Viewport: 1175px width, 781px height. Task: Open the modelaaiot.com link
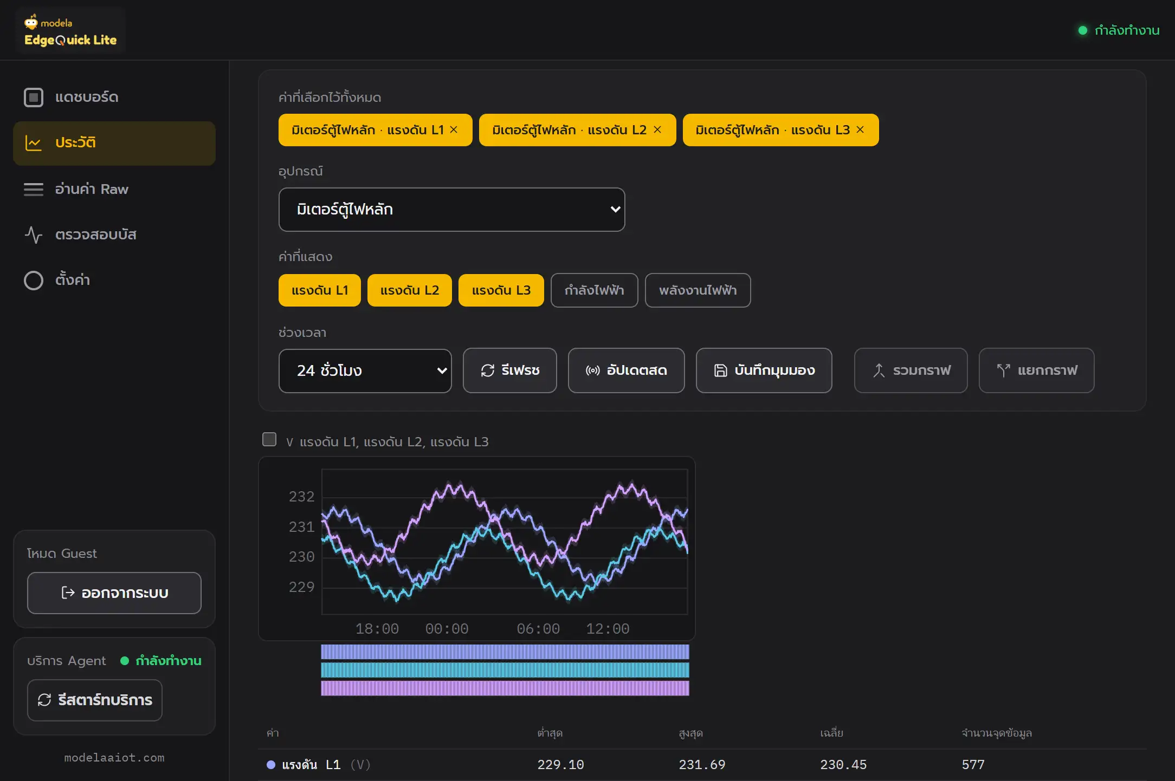point(114,758)
